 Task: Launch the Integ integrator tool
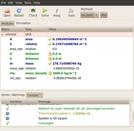(57, 12)
